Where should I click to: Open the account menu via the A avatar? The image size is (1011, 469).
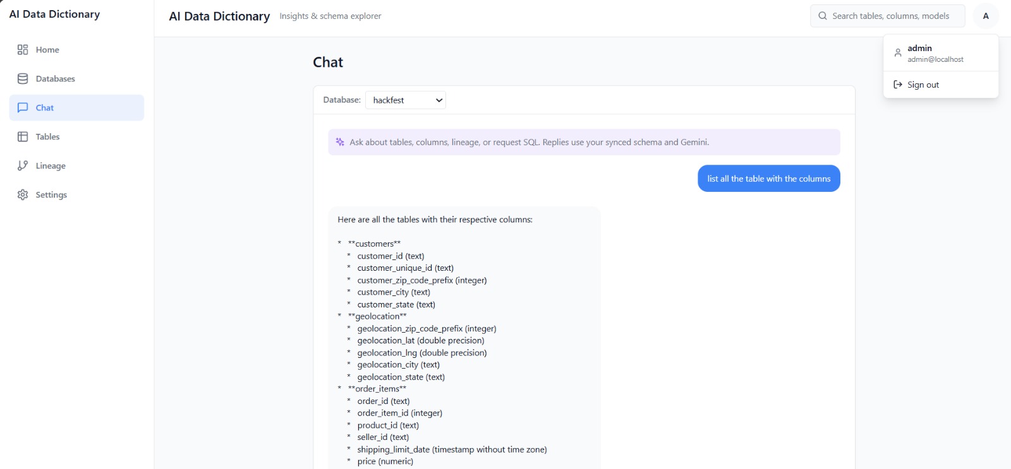pyautogui.click(x=985, y=16)
